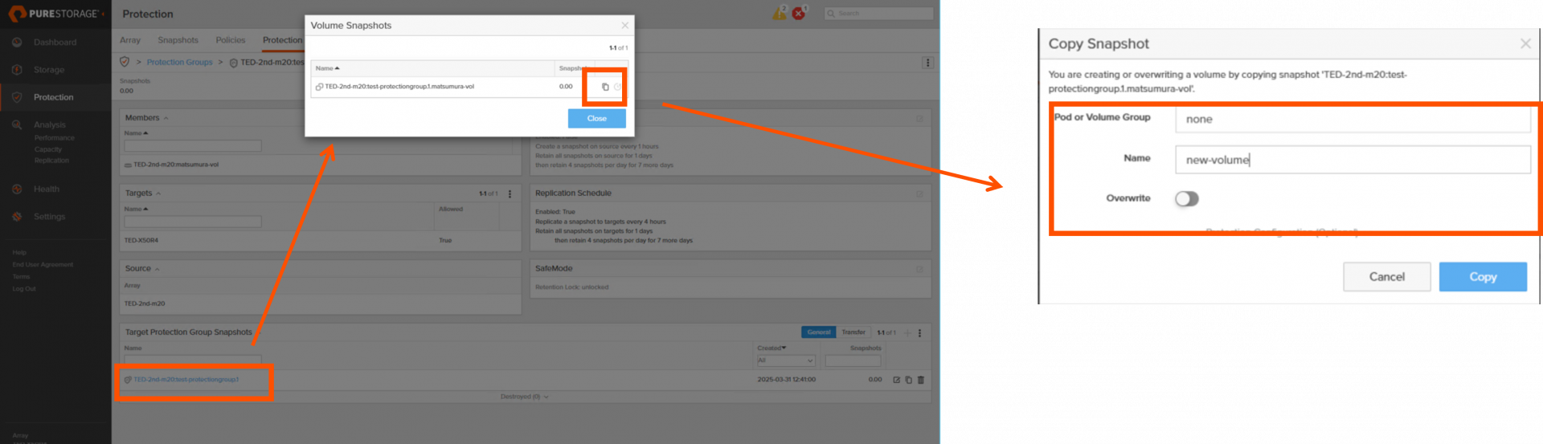Image resolution: width=1543 pixels, height=444 pixels.
Task: Click the yellow warning alerts icon
Action: click(x=779, y=14)
